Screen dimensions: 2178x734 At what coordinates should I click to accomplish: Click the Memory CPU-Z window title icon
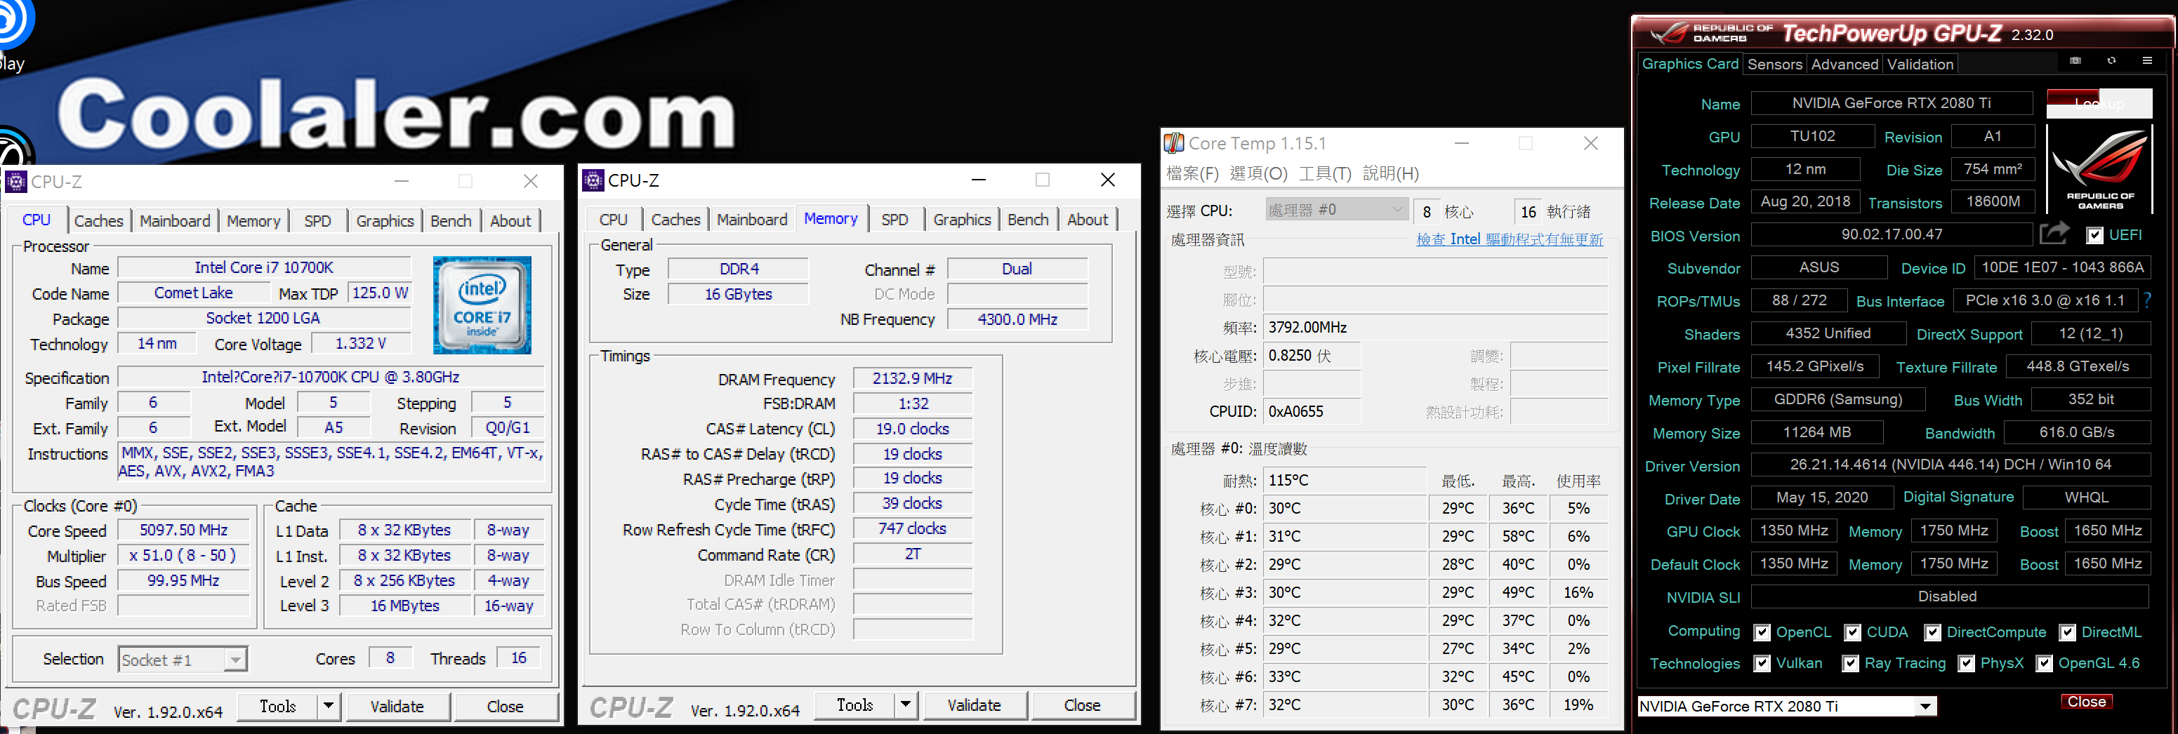tap(593, 180)
